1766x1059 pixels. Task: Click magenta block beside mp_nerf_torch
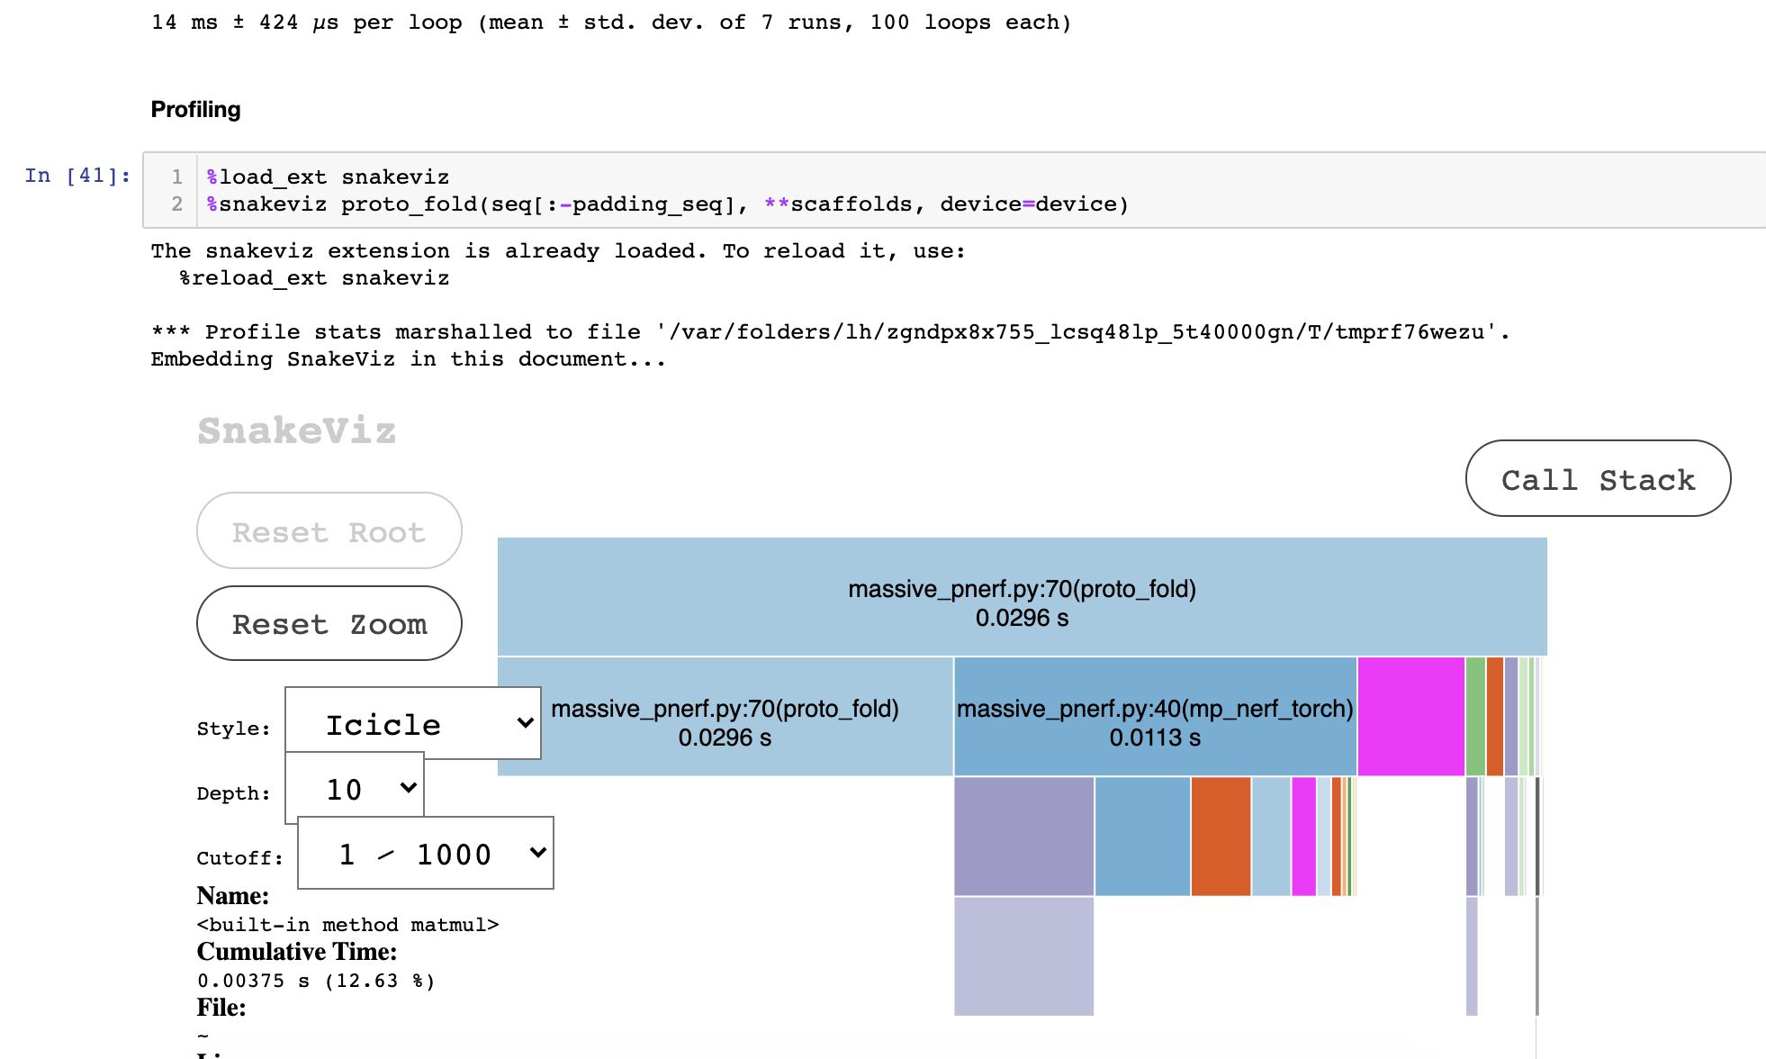pyautogui.click(x=1410, y=716)
